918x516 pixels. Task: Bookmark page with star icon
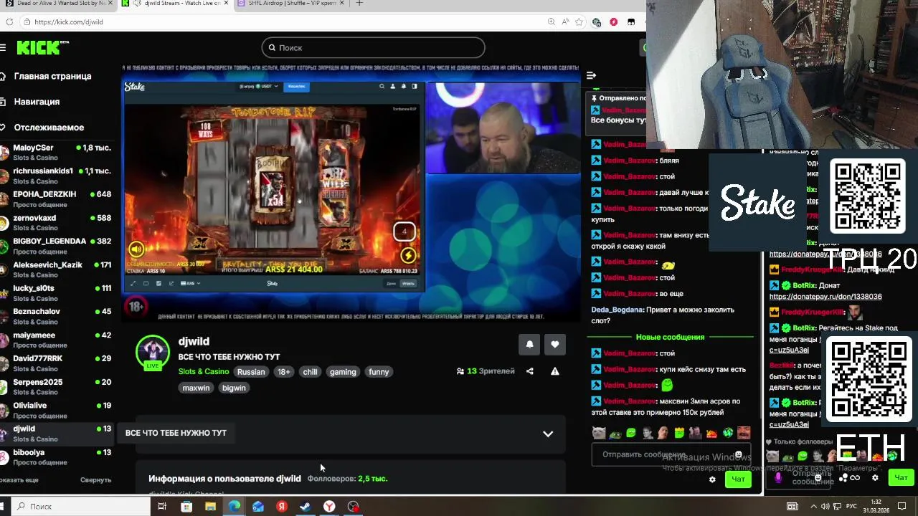(x=579, y=22)
